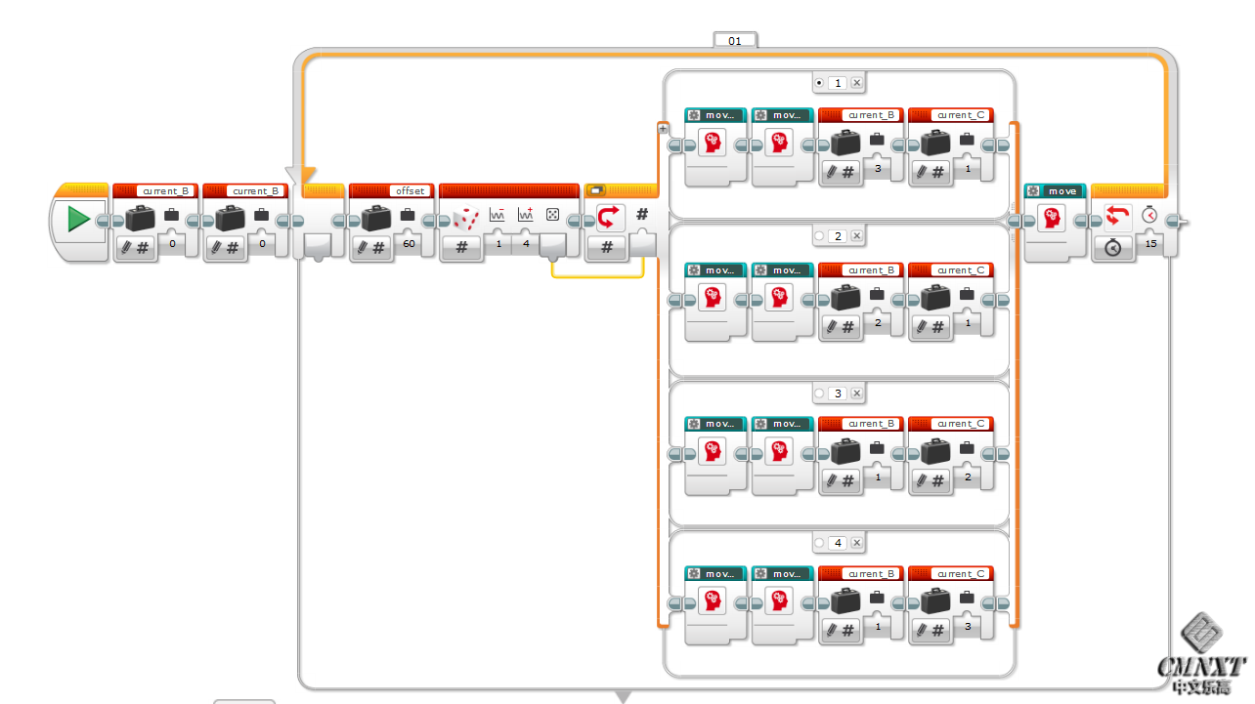Click the case value field labeled 4

point(838,543)
